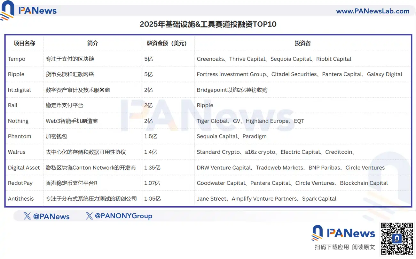Click the X icon beside @PANews

[27, 216]
